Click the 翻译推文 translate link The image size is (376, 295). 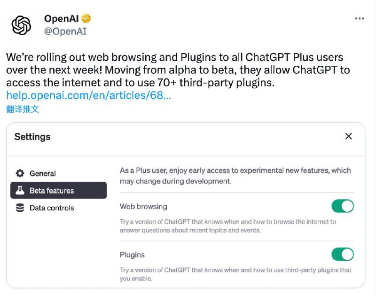coord(21,109)
